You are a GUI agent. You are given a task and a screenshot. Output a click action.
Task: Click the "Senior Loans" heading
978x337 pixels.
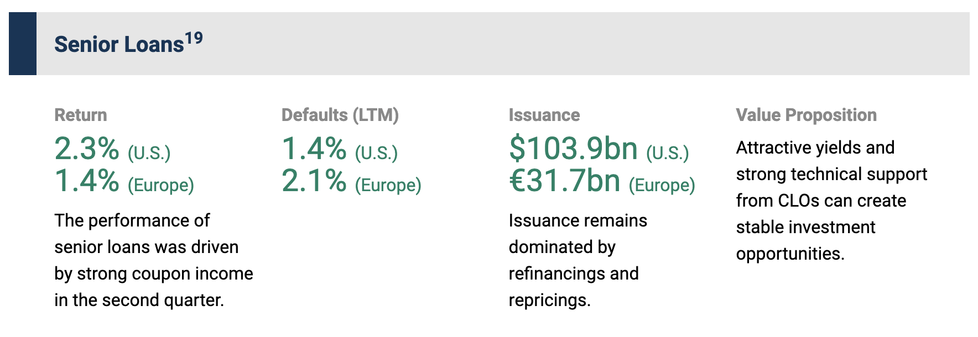tap(118, 45)
